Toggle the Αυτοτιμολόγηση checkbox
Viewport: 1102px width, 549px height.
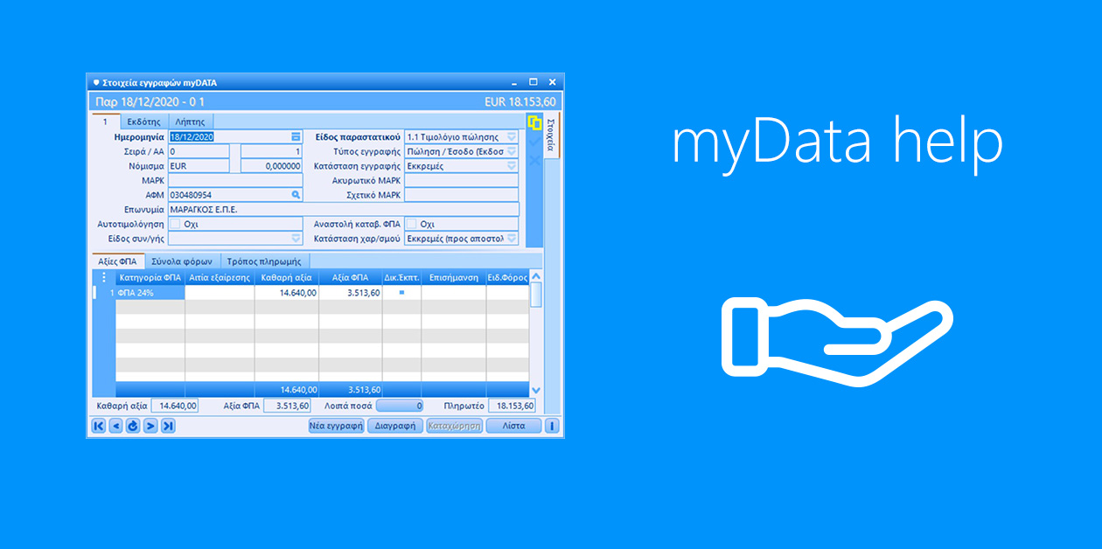pos(175,224)
